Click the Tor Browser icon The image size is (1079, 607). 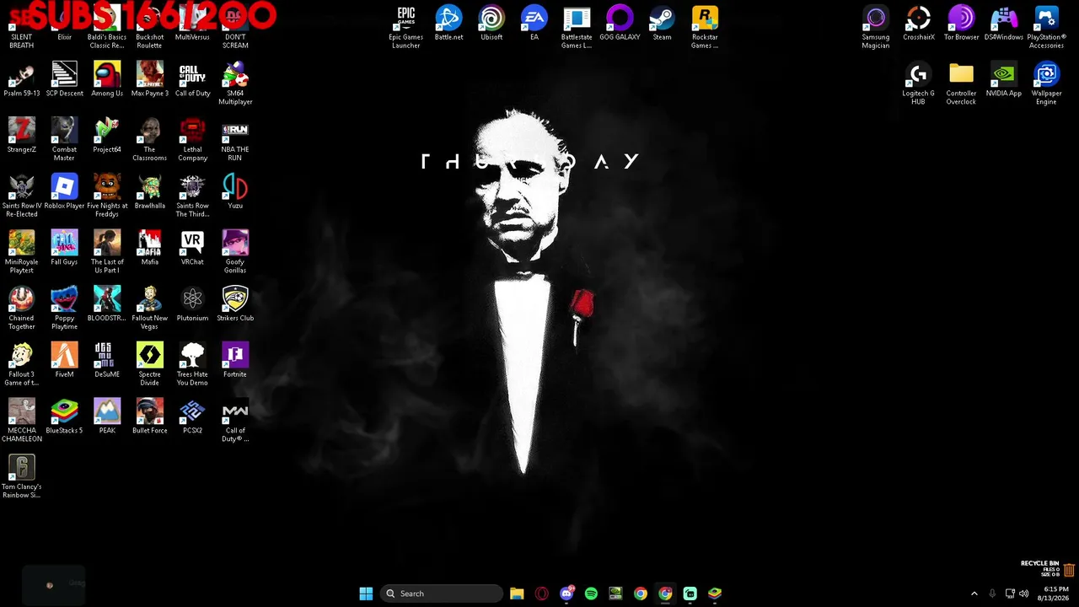click(x=961, y=24)
